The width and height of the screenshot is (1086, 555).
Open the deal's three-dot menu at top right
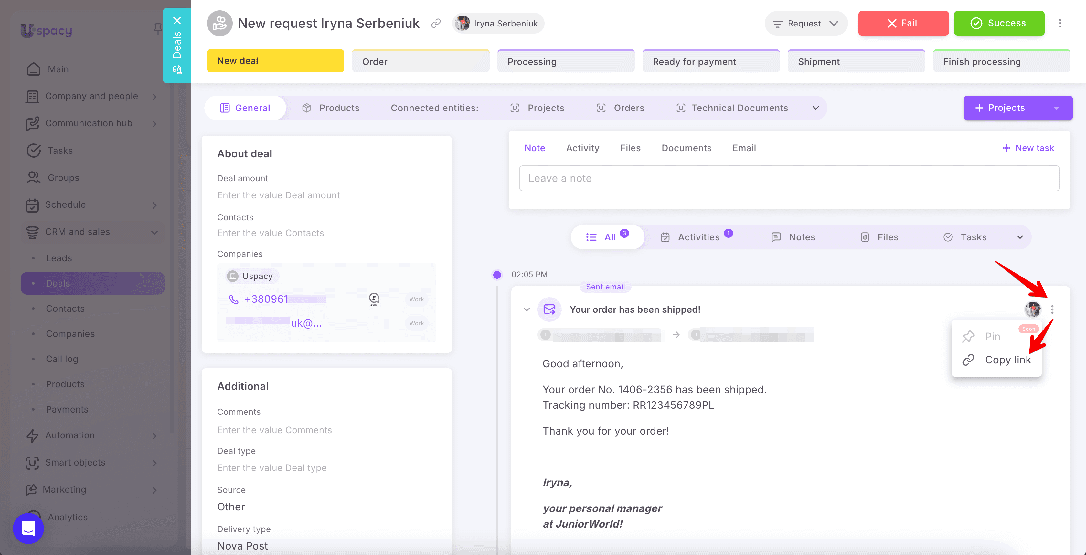click(x=1060, y=23)
